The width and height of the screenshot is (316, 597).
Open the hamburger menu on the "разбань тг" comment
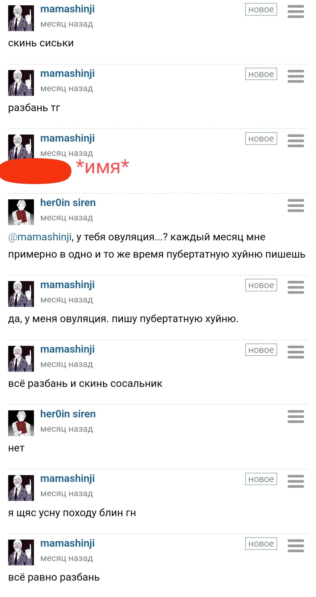(x=296, y=76)
